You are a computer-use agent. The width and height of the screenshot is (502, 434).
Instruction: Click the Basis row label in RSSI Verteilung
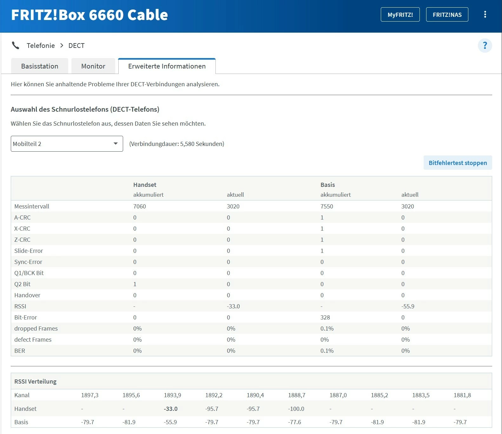pos(21,422)
